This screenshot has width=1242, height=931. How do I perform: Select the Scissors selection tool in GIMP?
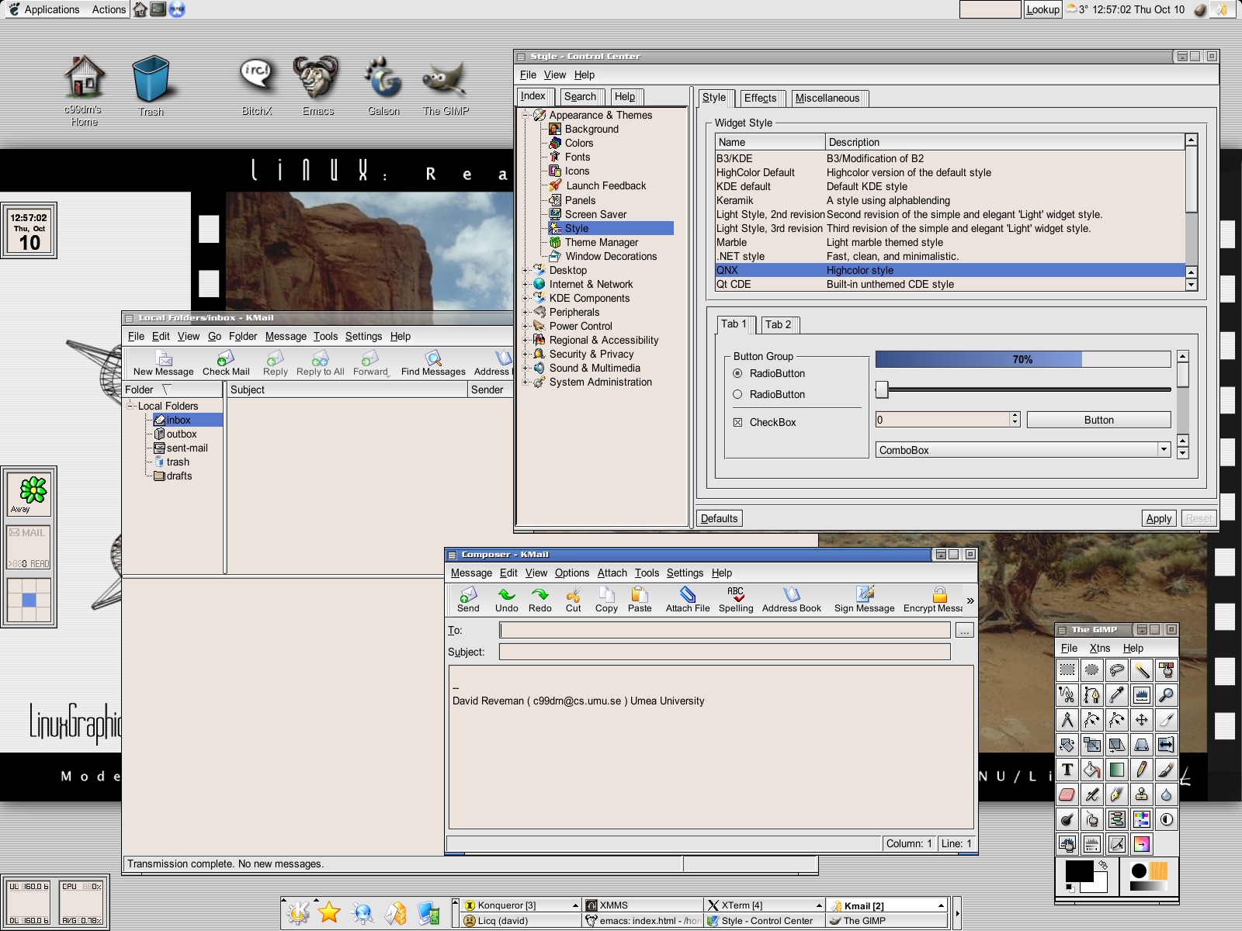tap(1067, 695)
